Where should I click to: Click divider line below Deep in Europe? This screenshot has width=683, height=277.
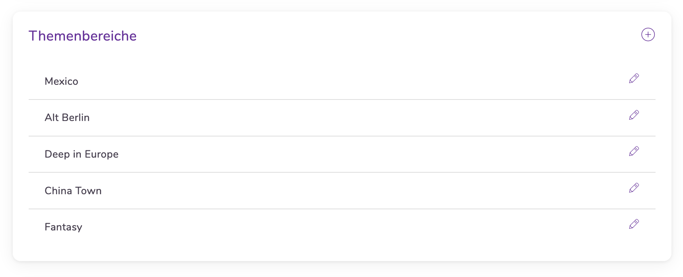click(x=341, y=172)
